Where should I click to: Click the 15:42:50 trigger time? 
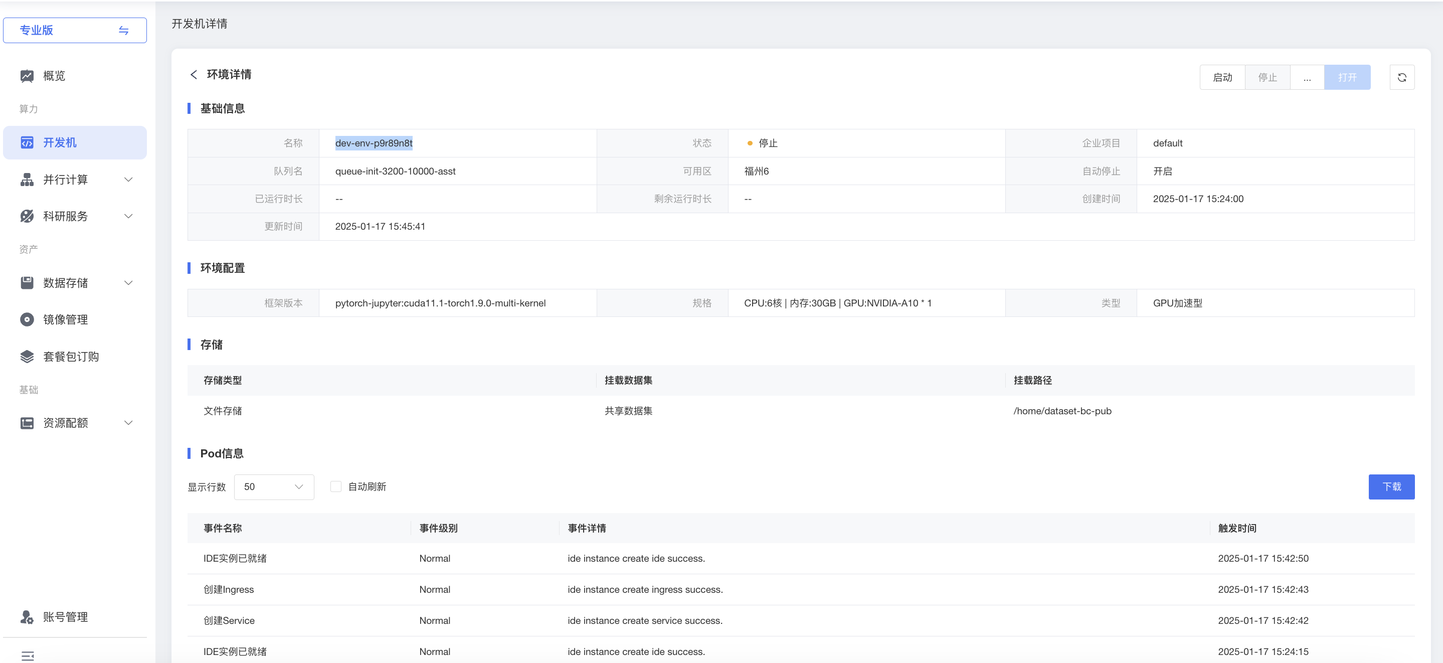1262,558
